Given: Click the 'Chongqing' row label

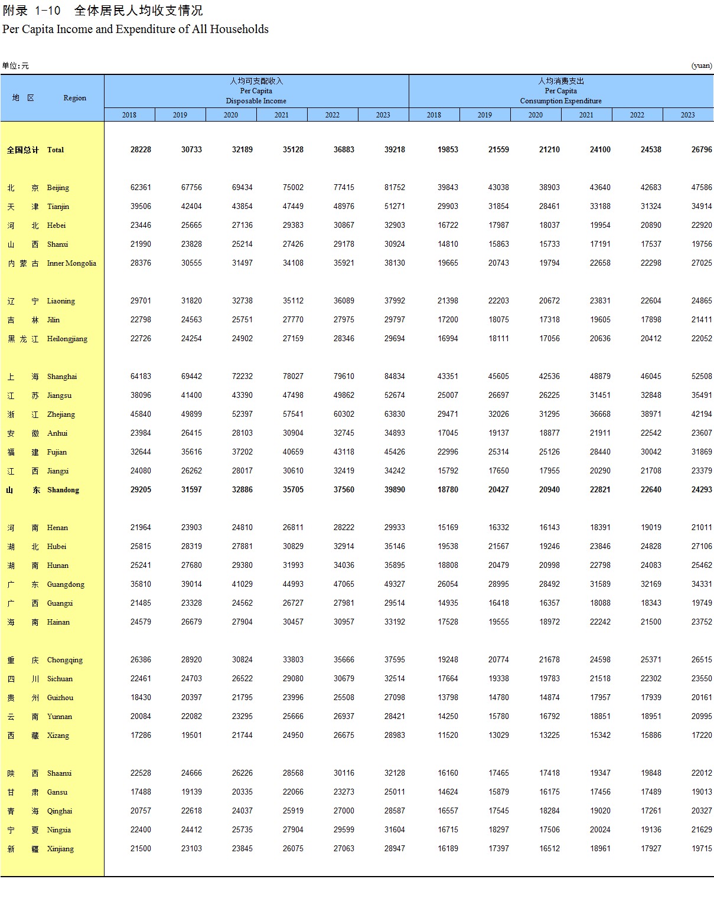Looking at the screenshot, I should tap(65, 660).
